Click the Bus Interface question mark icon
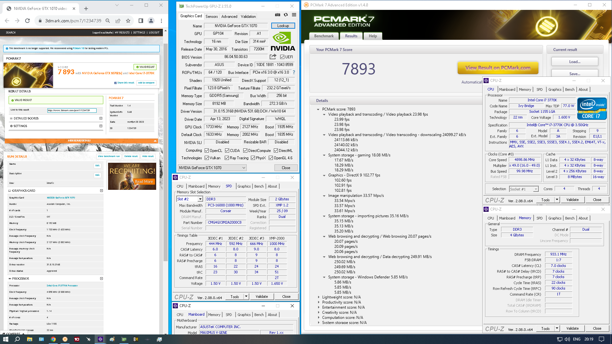Image resolution: width=612 pixels, height=344 pixels. pos(294,72)
